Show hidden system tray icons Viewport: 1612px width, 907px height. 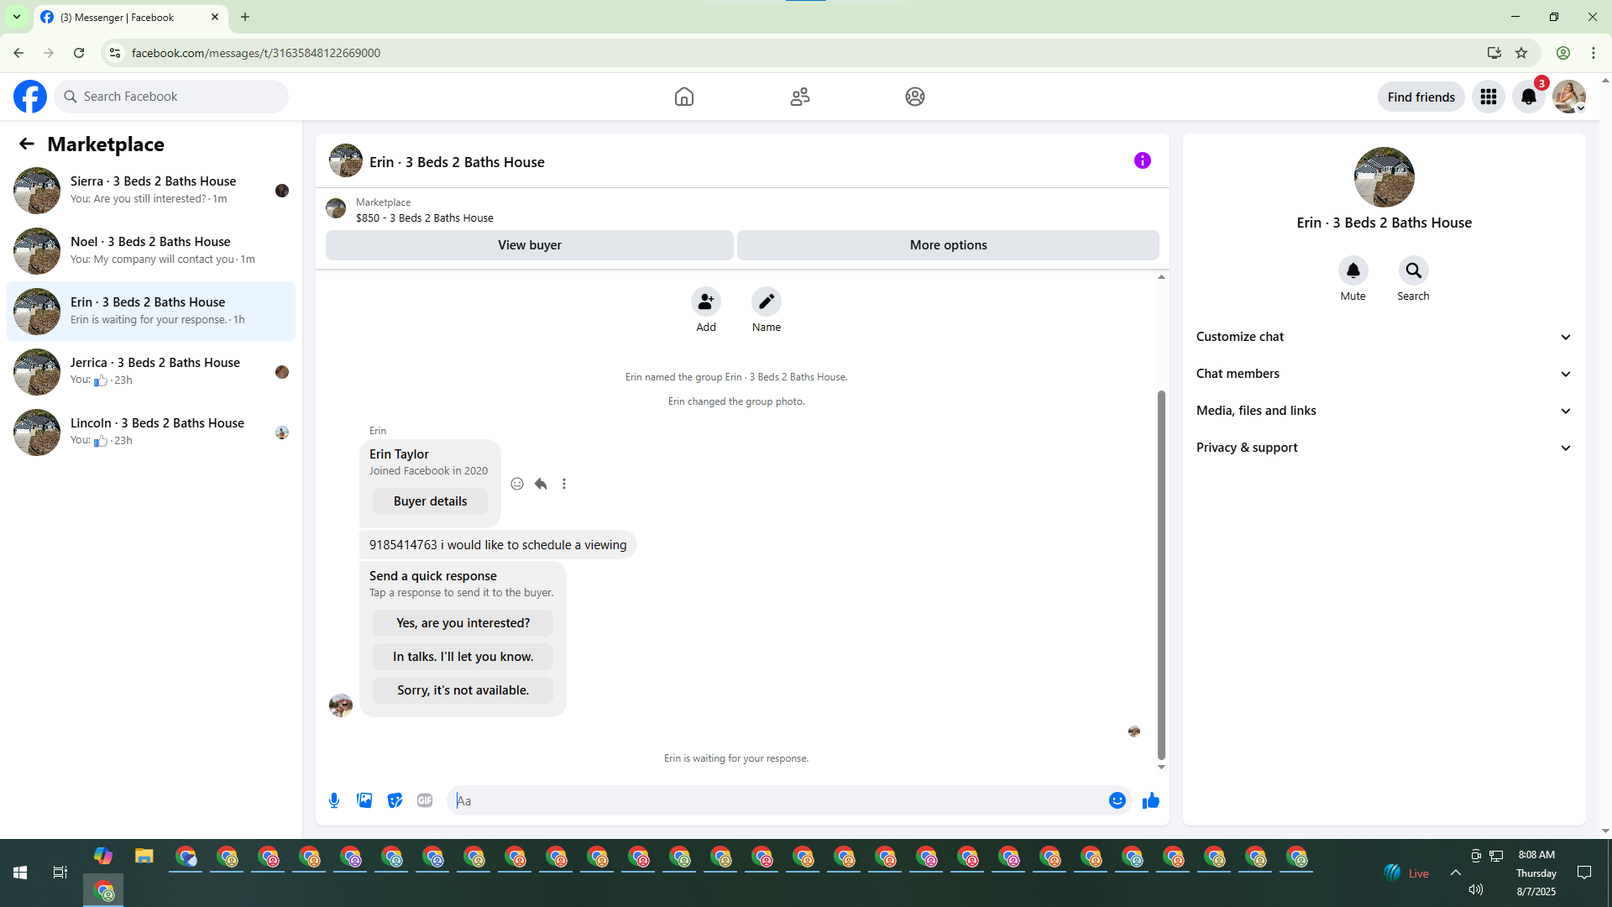[x=1456, y=873]
